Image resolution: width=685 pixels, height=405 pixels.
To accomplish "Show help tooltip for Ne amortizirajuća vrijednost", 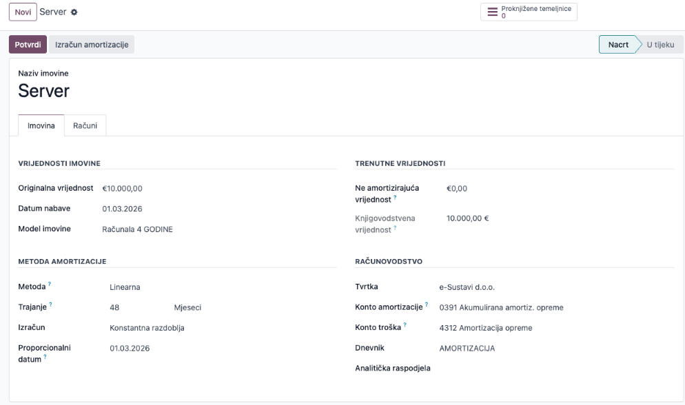I will tap(395, 197).
